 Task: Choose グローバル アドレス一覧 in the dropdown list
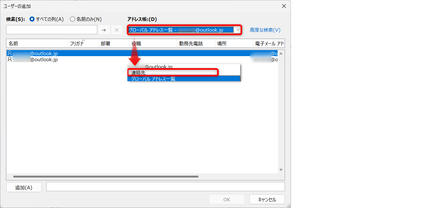click(184, 79)
